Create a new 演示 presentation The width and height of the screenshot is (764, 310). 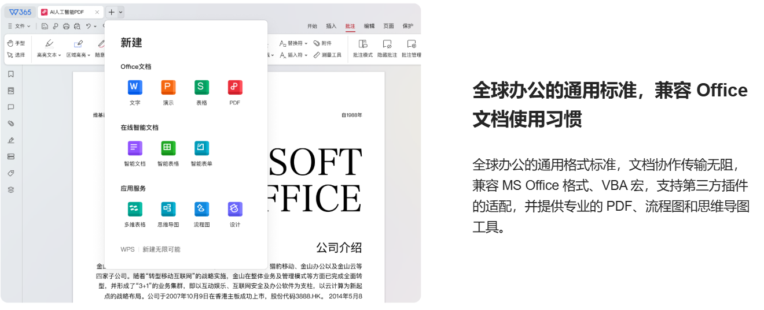click(168, 88)
